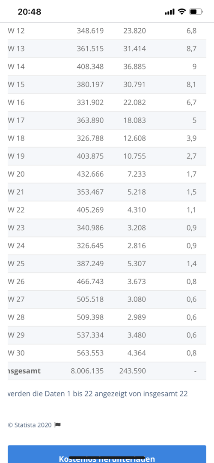This screenshot has width=214, height=463.
Task: Tap the KW 27 value 505.518
Action: click(x=90, y=299)
